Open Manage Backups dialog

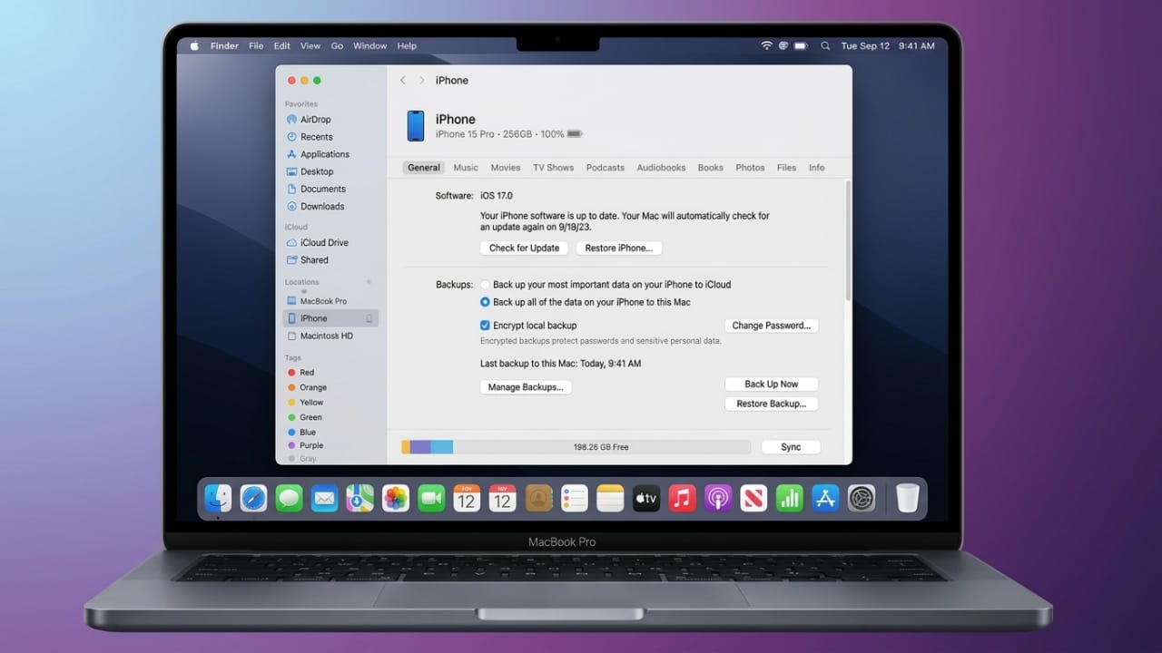[x=526, y=387]
